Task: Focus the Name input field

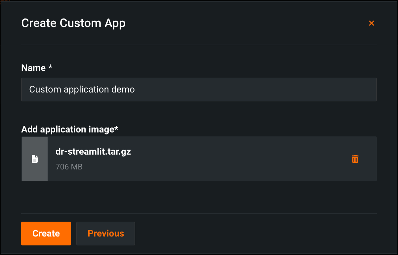Action: pos(231,90)
